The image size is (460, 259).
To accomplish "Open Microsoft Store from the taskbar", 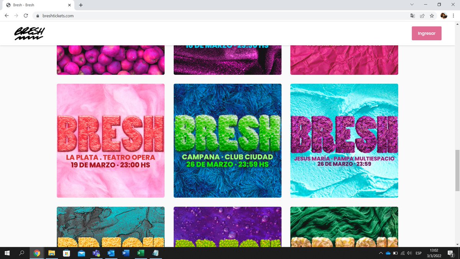I will [x=66, y=253].
